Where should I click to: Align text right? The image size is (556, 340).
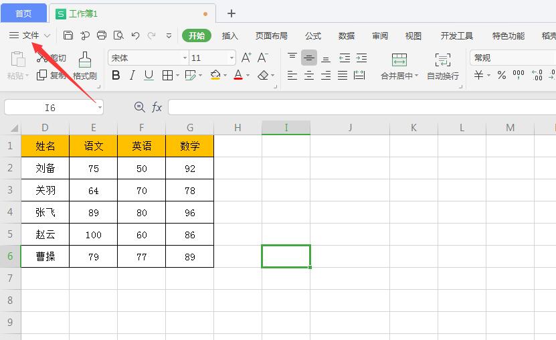click(326, 75)
